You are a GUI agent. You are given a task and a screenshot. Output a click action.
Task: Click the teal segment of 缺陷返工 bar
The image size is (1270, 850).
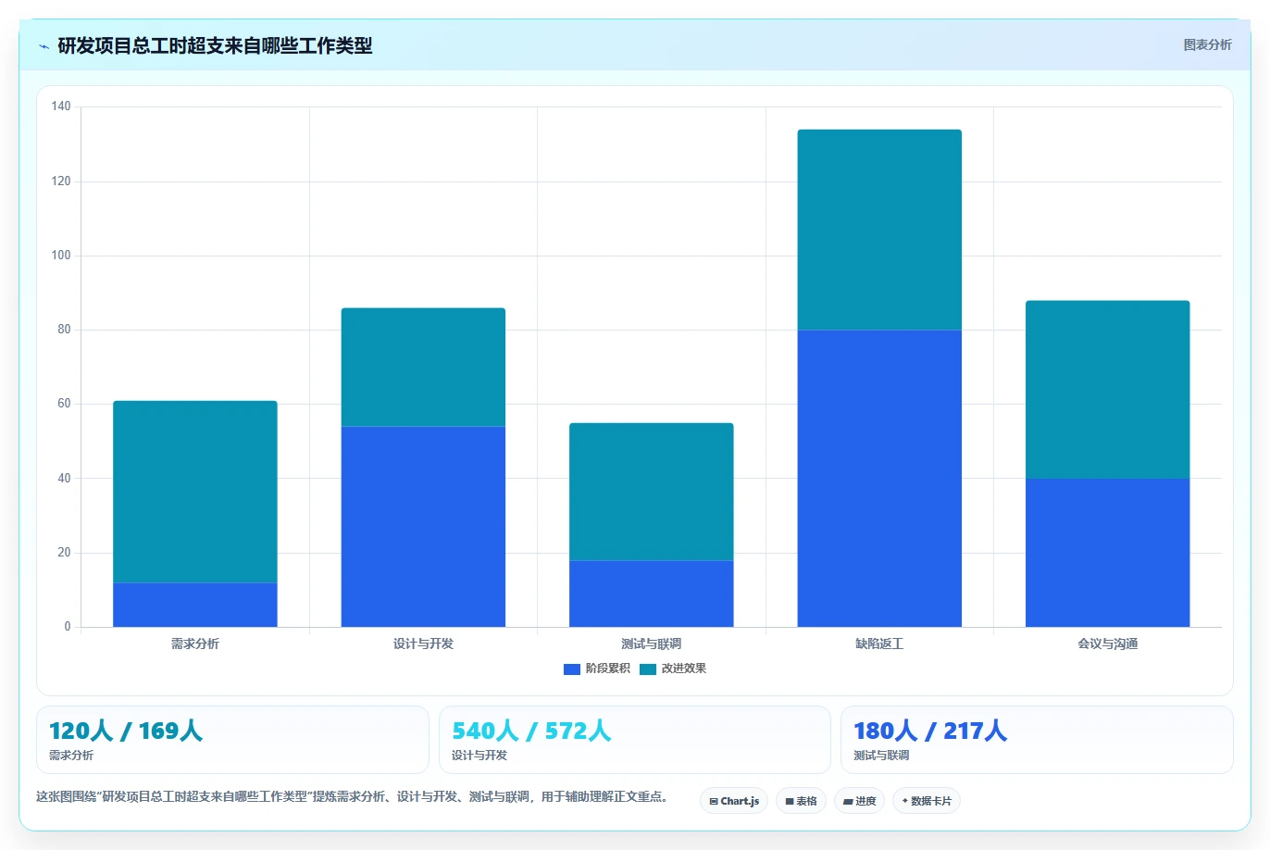click(879, 230)
